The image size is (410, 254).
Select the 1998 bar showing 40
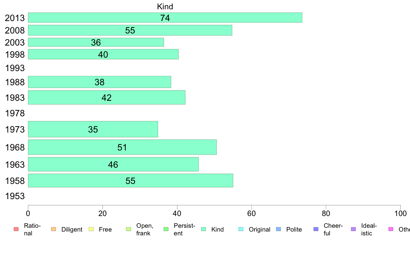coord(103,54)
